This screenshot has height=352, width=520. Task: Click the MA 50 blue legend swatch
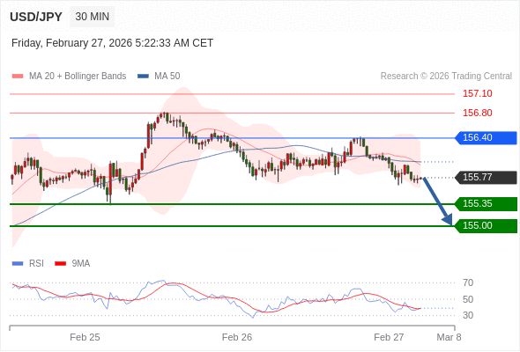point(143,77)
